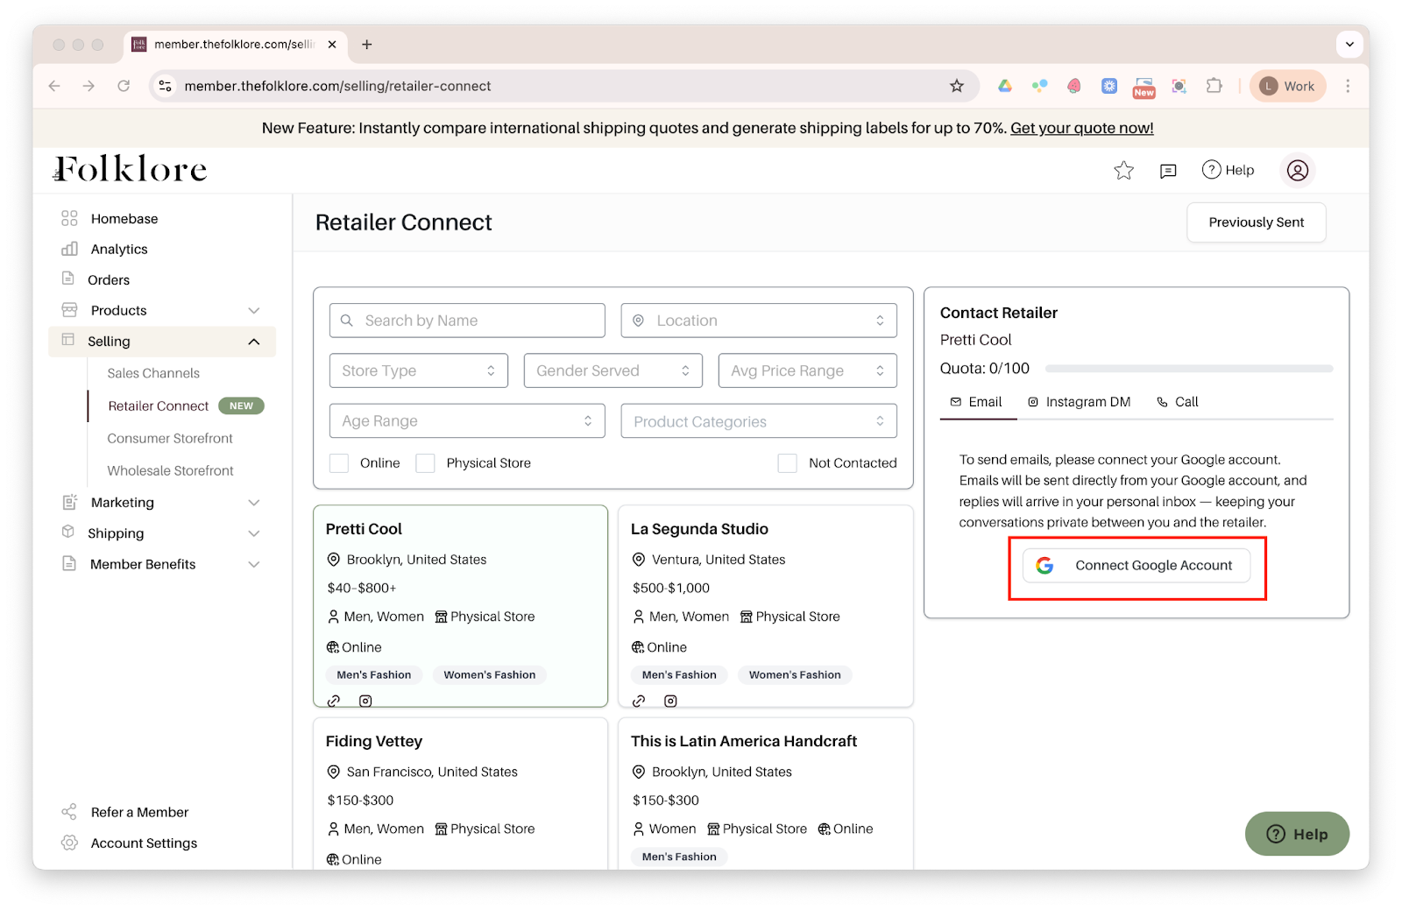Open the Store Type dropdown
1402x910 pixels.
(x=418, y=370)
